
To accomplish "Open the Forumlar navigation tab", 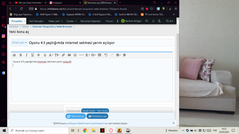I will click(17, 21).
